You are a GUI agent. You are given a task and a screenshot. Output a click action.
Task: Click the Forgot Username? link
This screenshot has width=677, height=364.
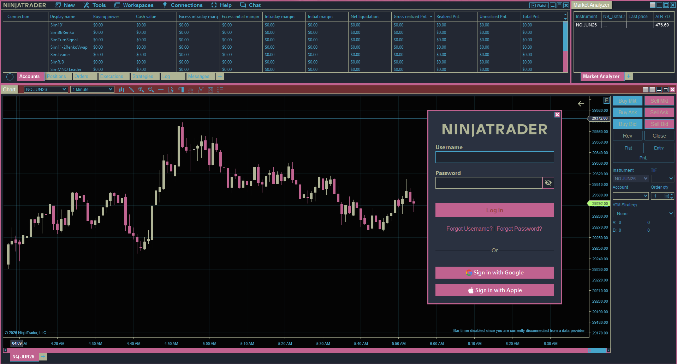469,229
